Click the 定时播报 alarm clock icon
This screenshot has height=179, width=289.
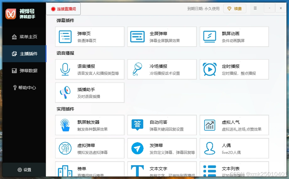point(210,69)
